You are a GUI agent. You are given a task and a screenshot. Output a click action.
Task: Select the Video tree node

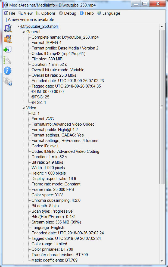click(x=31, y=108)
